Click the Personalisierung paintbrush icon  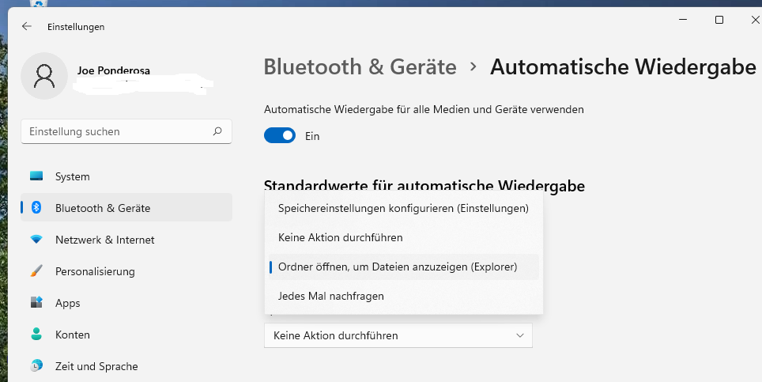click(36, 271)
